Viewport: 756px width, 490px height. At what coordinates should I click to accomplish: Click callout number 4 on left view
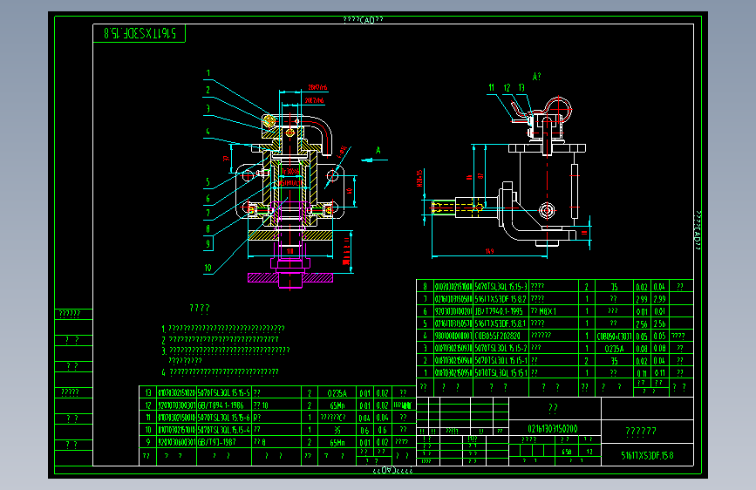(208, 131)
